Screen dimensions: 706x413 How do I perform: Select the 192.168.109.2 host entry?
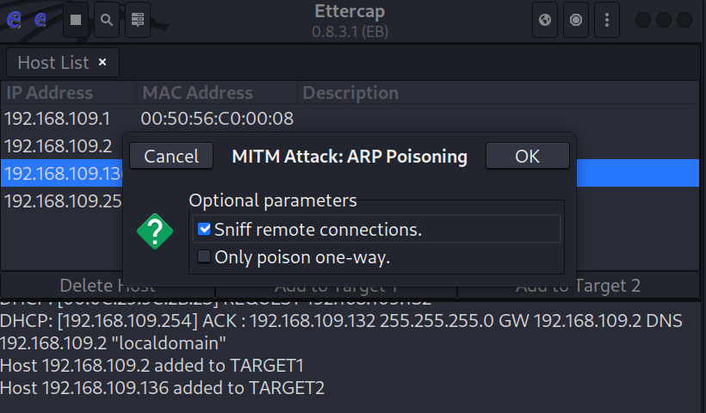59,145
